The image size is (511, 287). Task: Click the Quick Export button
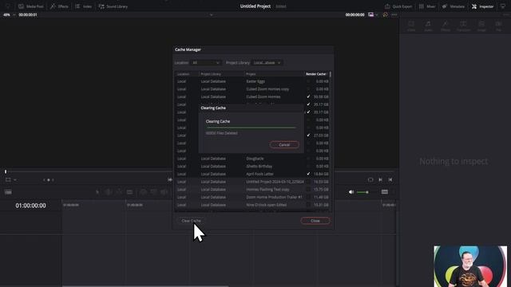(x=398, y=6)
